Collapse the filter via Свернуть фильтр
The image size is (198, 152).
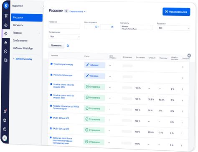click(x=77, y=12)
